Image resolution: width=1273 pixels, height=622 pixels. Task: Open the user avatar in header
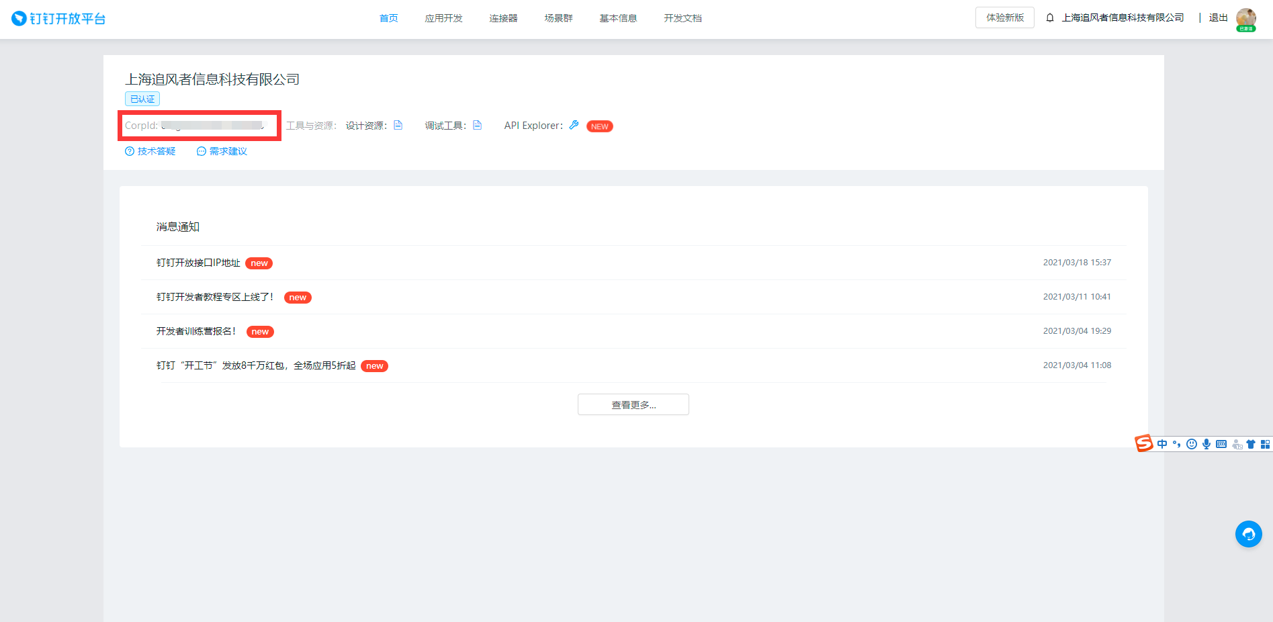click(1246, 19)
